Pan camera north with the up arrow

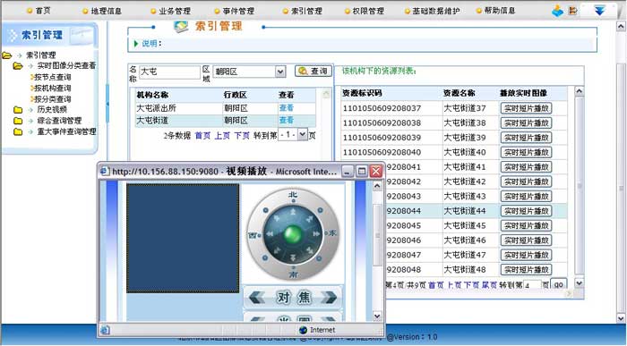click(x=293, y=212)
